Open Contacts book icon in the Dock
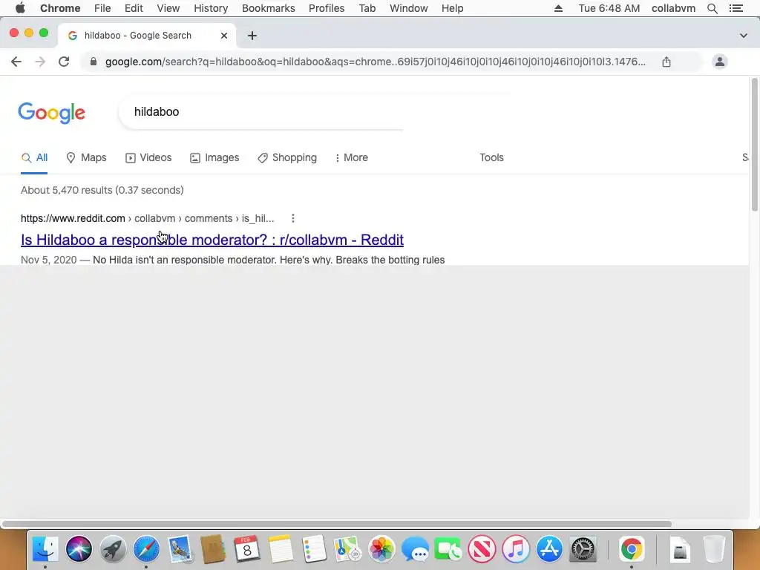760x570 pixels. tap(213, 549)
